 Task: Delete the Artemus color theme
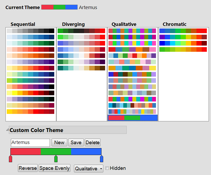[93, 142]
